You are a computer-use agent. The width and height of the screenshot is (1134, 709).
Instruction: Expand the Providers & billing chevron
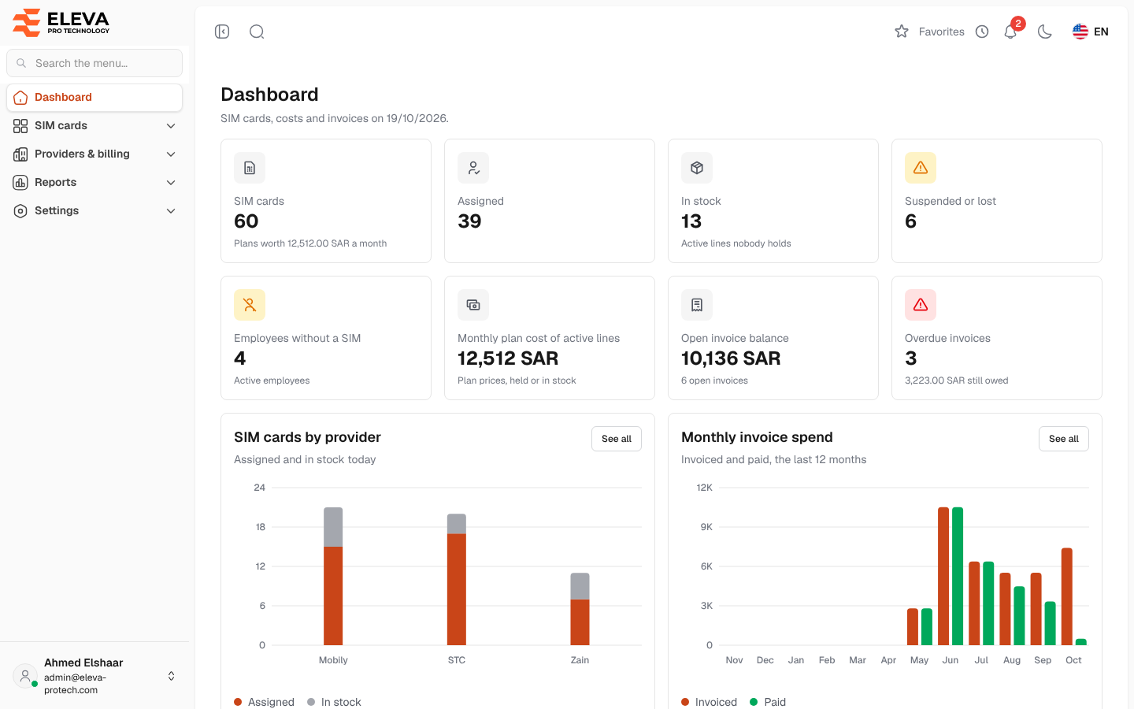171,154
